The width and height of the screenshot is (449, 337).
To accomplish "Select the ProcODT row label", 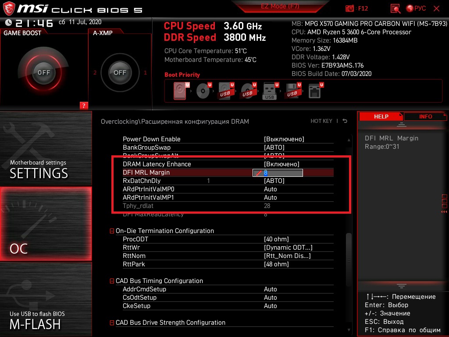I will [x=135, y=239].
